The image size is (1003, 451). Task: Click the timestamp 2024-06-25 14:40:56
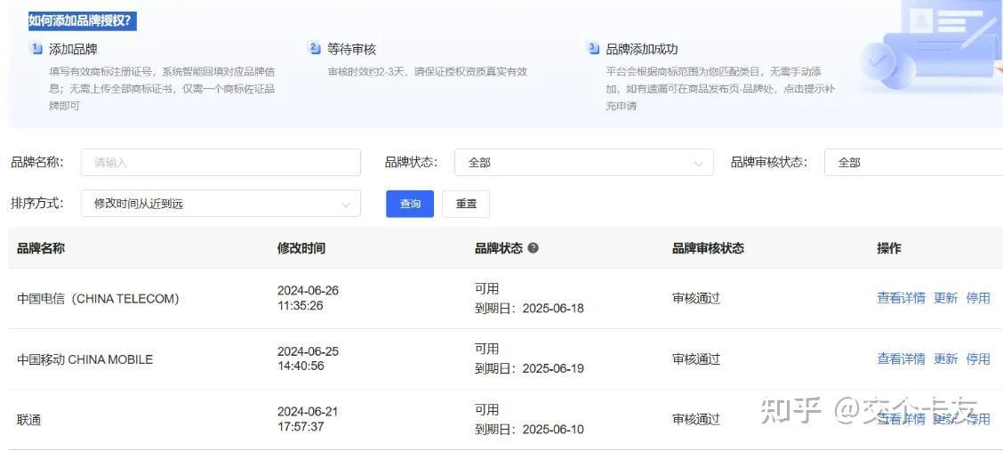coord(308,358)
